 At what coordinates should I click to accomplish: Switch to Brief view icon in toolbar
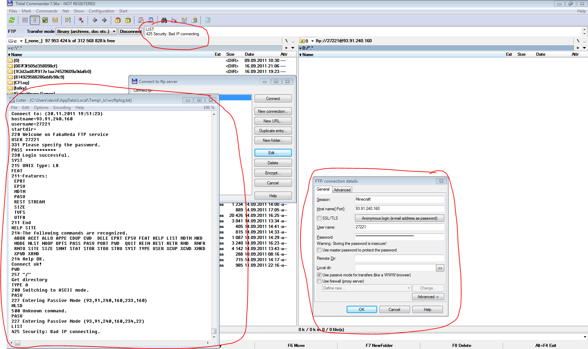click(25, 20)
